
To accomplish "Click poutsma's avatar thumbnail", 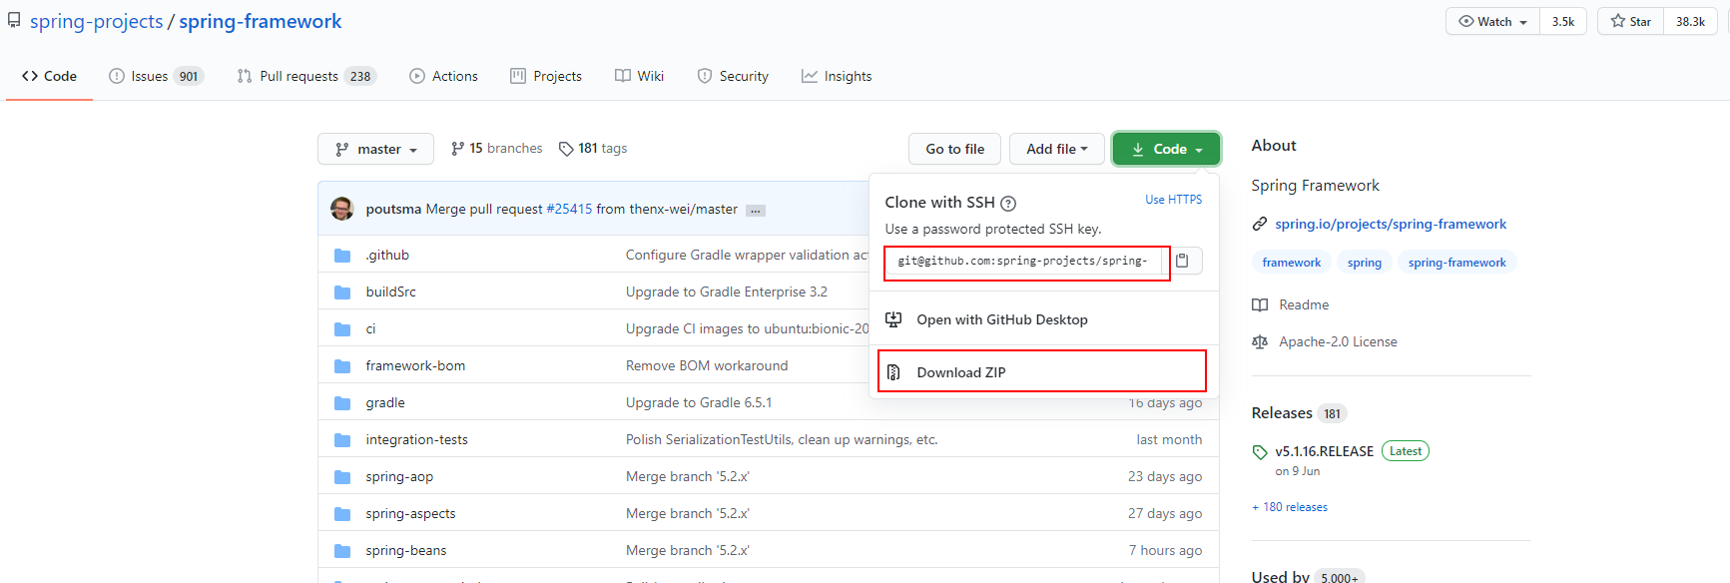I will pos(341,209).
